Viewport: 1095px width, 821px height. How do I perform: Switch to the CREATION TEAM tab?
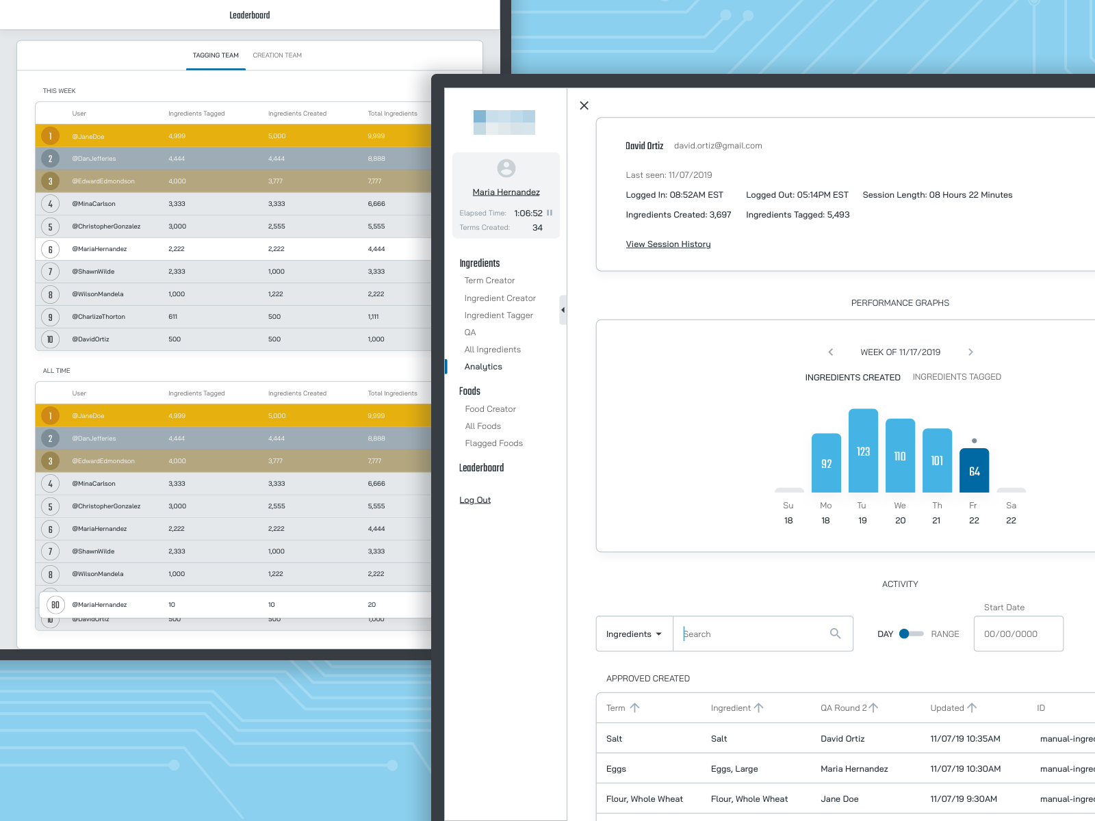pos(276,55)
